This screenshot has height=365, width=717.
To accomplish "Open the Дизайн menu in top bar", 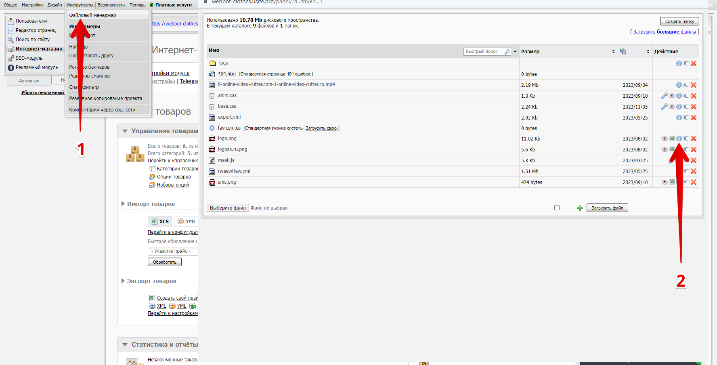I will pyautogui.click(x=55, y=5).
